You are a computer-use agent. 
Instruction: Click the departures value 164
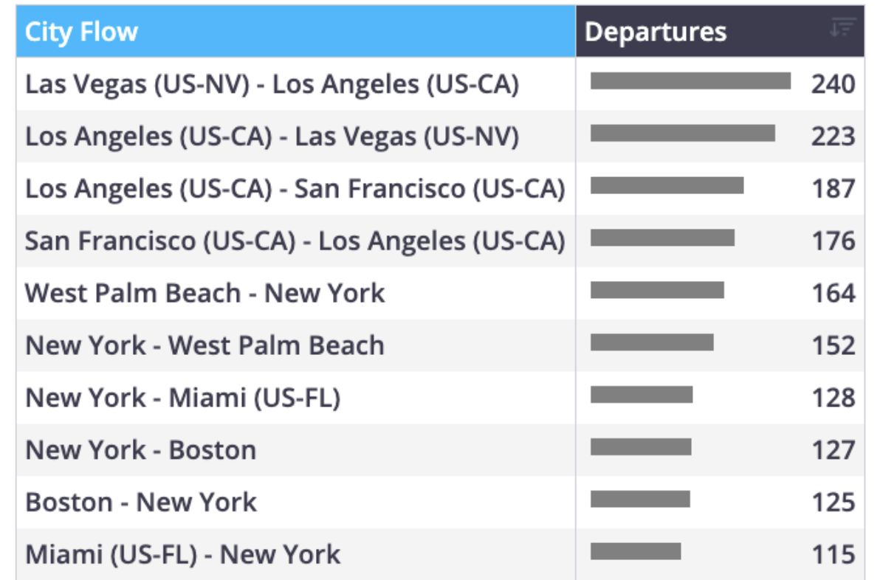(x=834, y=294)
